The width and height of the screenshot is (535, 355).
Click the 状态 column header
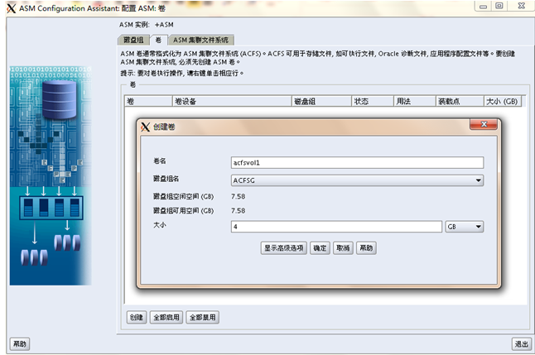373,101
